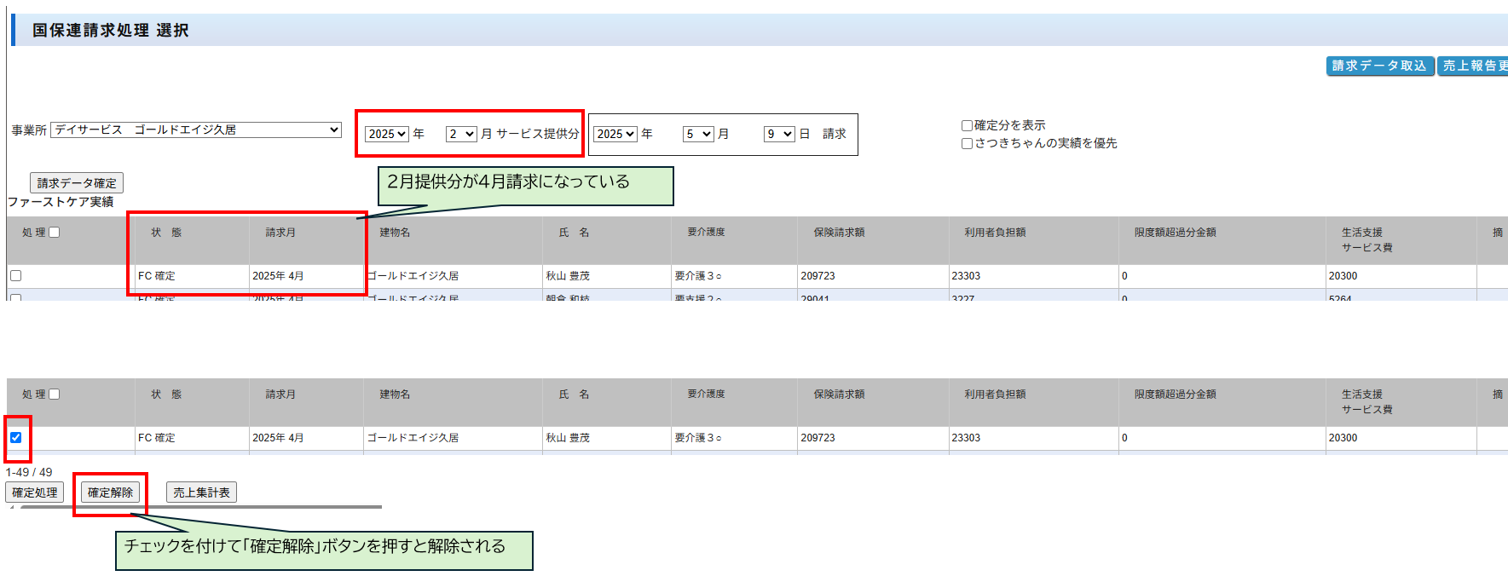Toggle the 処理 header checkbox in lower table
This screenshot has width=1508, height=576.
pyautogui.click(x=55, y=395)
